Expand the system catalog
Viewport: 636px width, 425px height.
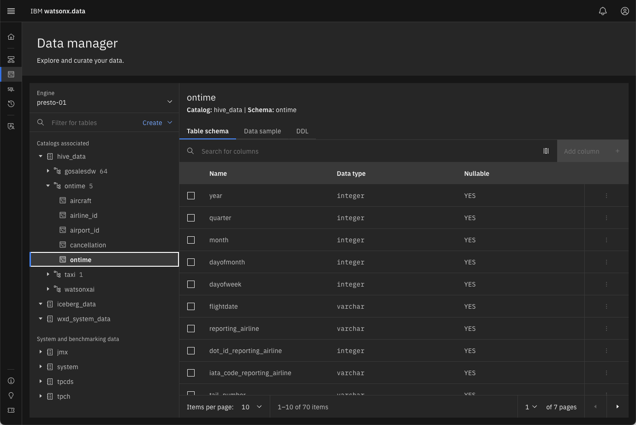(x=41, y=367)
